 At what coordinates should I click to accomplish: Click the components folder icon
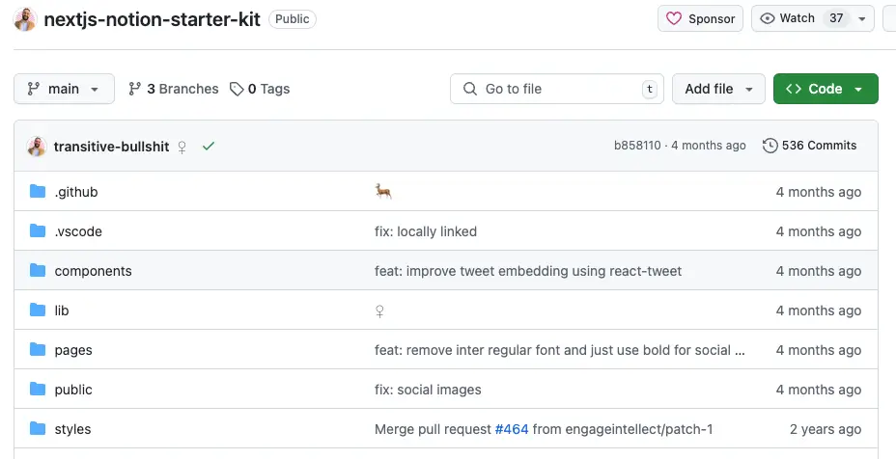(38, 270)
